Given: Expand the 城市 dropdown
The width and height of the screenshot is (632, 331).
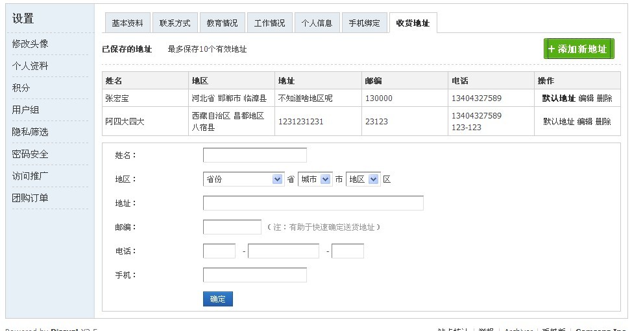Looking at the screenshot, I should [315, 179].
